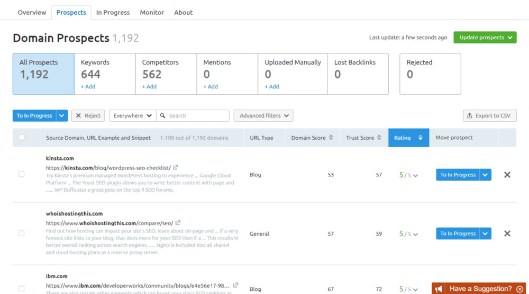529x294 pixels.
Task: Expand whoishostingthis.com rating 5/5 chevron
Action: tap(415, 234)
